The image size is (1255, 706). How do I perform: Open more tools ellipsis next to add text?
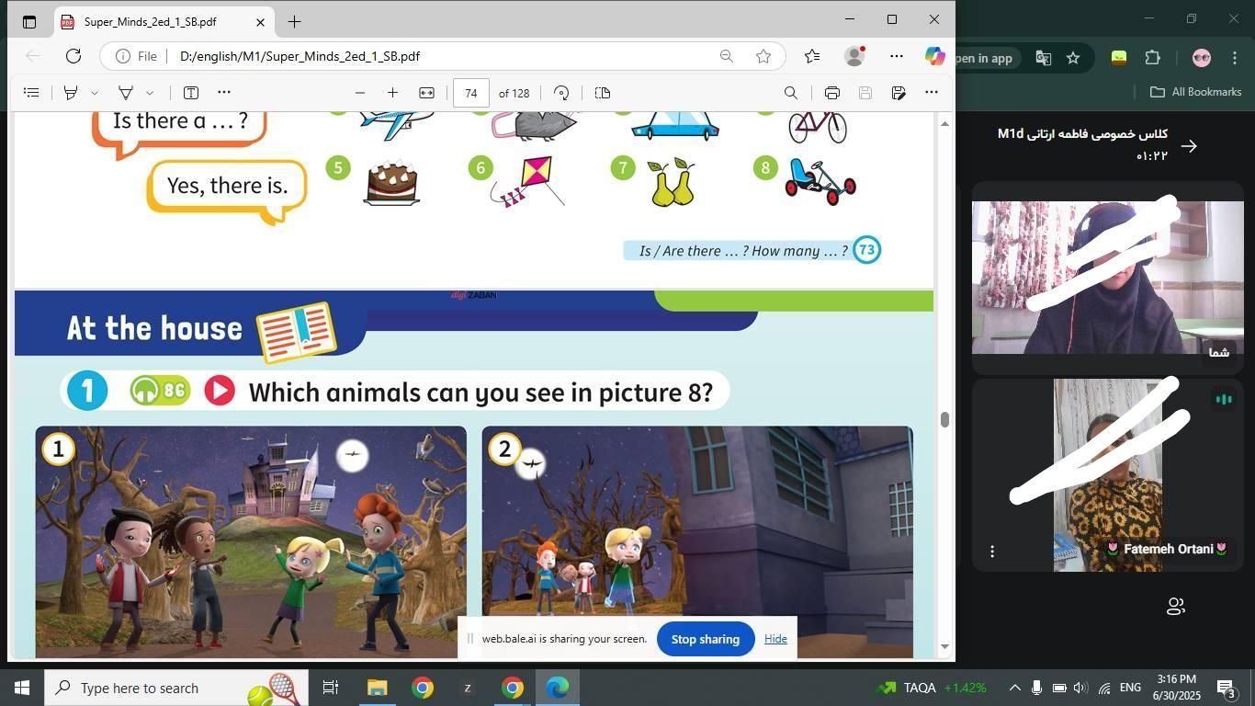point(224,93)
